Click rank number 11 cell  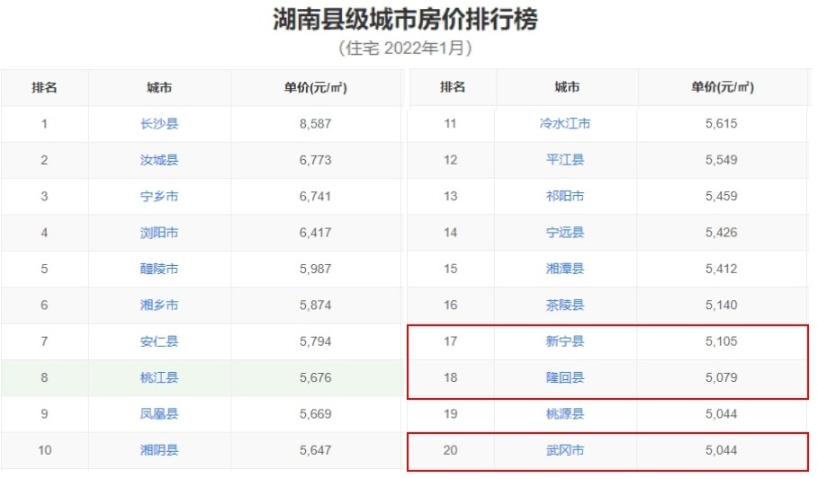tap(451, 123)
